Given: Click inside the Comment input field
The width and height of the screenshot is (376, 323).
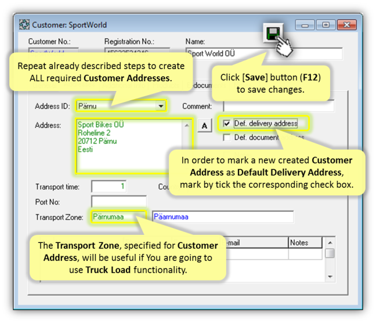Looking at the screenshot, I should (x=279, y=106).
